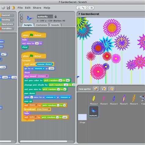
Task: Select the 'can rotate' rotation style button
Action: pos(21,15)
